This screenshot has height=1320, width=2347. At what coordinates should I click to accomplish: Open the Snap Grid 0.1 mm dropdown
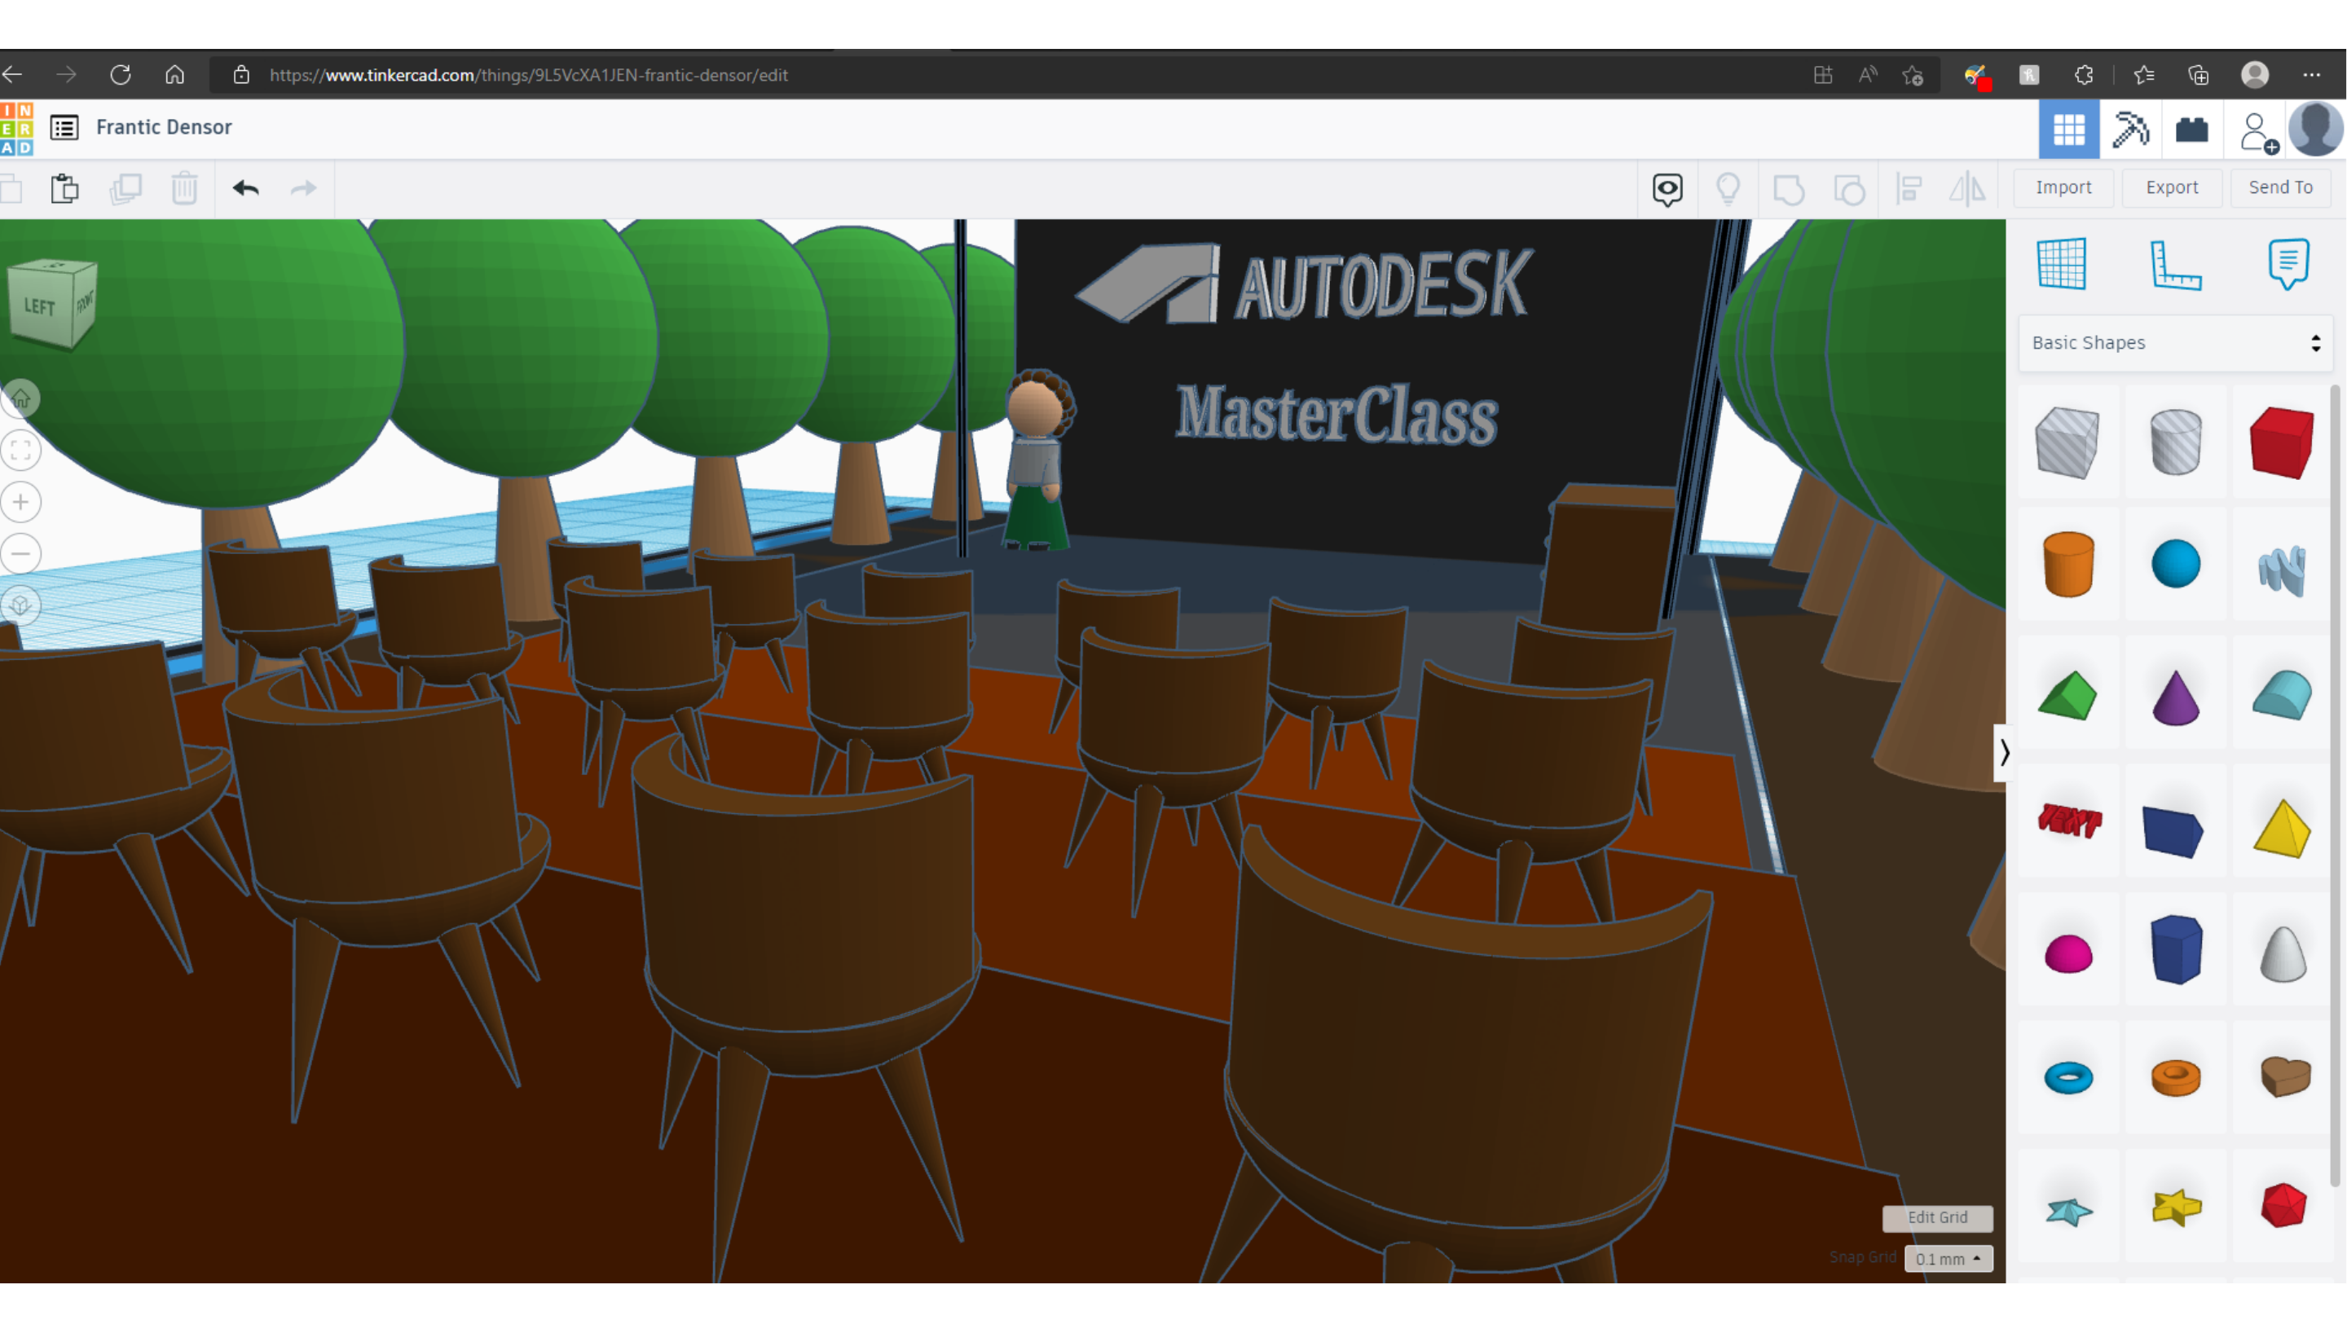[x=1947, y=1259]
